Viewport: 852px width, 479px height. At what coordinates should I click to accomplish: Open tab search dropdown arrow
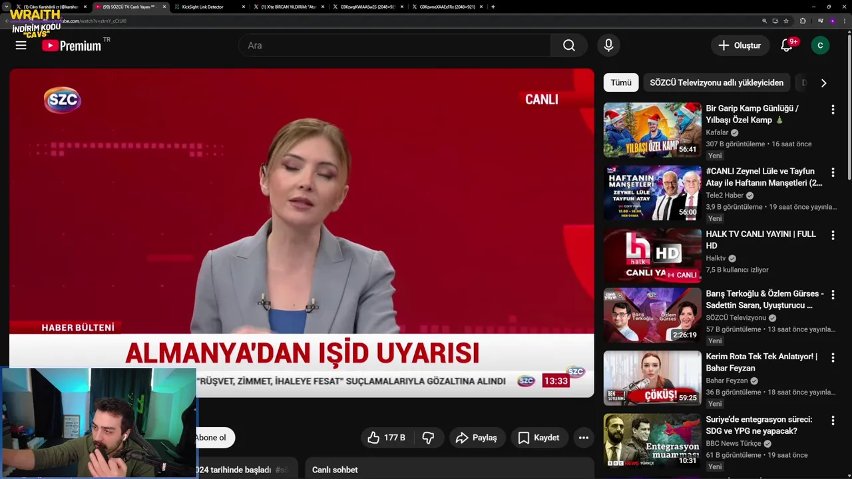point(6,7)
